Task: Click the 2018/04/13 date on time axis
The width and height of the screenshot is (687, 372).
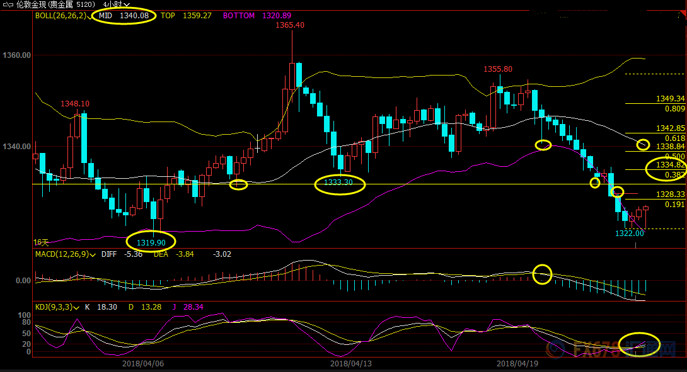Action: pos(350,363)
